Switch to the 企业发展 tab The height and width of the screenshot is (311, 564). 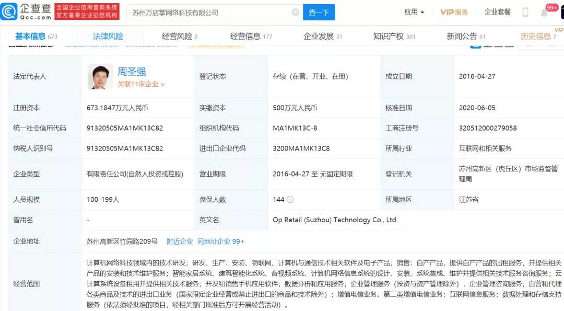(x=323, y=36)
